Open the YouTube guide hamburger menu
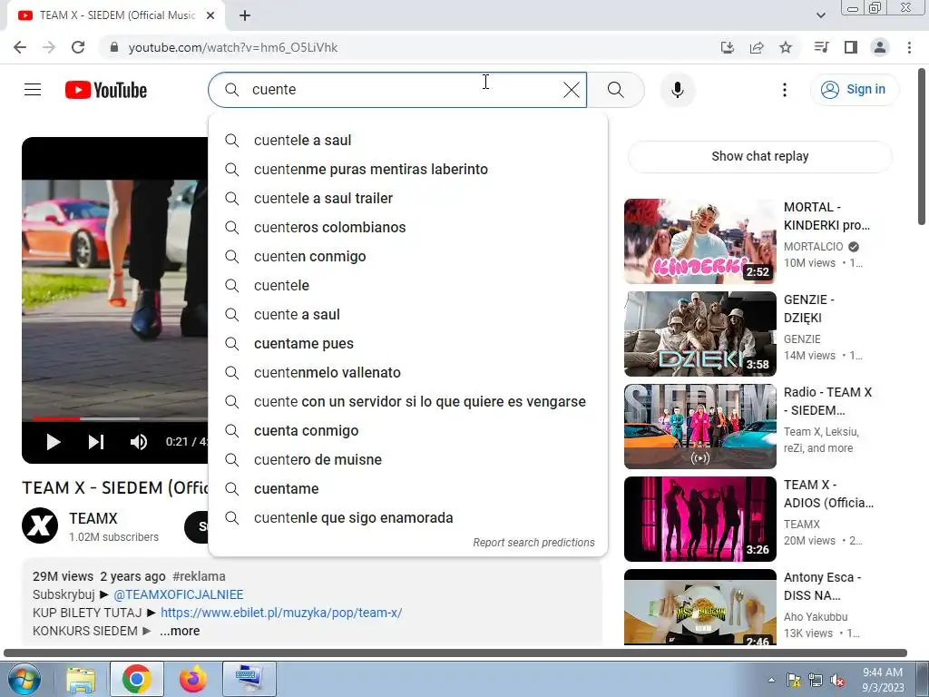929x697 pixels. pos(33,90)
